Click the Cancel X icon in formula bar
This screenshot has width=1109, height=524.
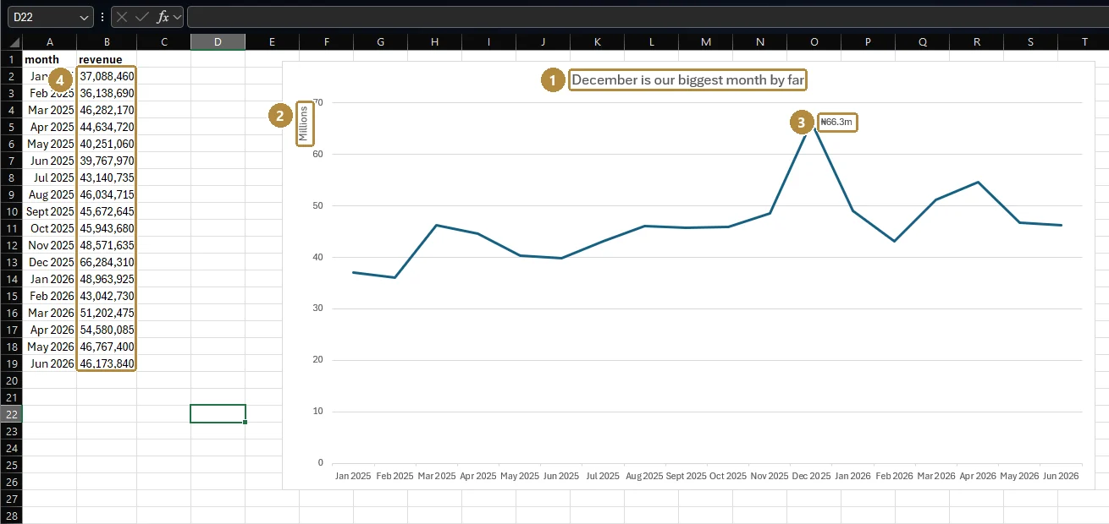tap(123, 17)
